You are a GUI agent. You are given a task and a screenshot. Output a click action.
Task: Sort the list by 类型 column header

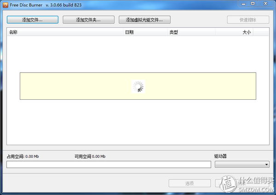click(x=191, y=32)
